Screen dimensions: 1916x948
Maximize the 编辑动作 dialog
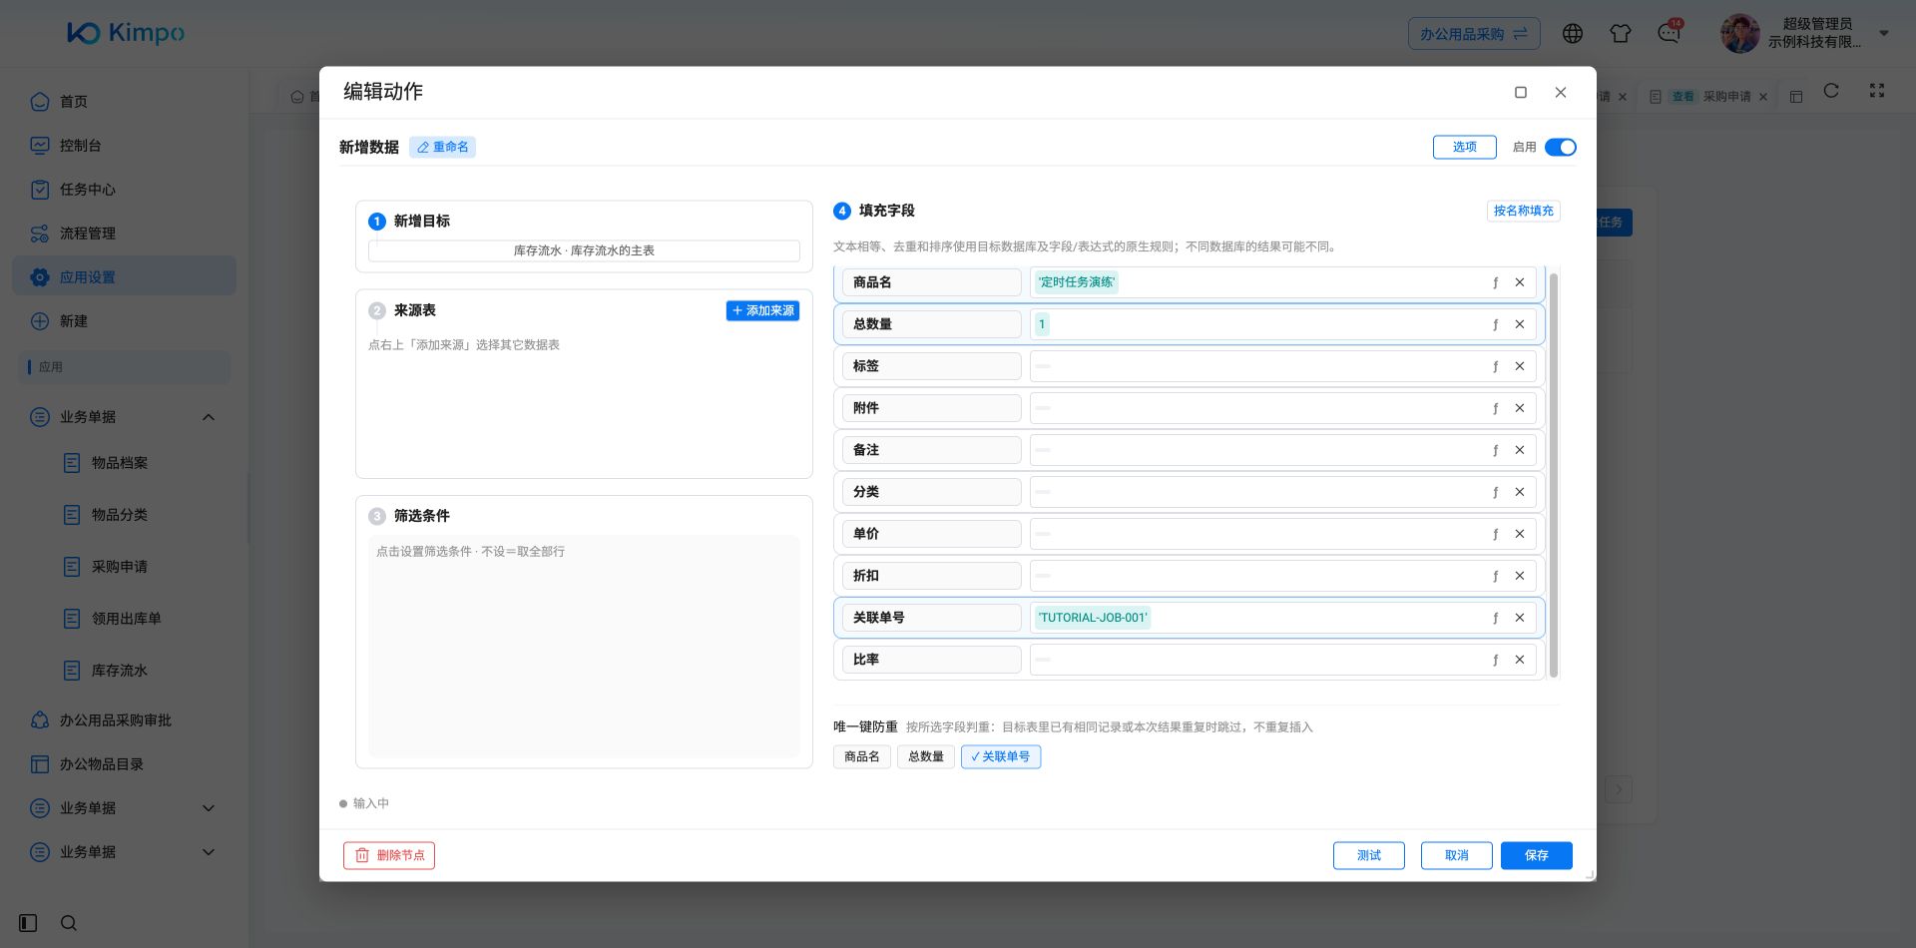tap(1521, 93)
